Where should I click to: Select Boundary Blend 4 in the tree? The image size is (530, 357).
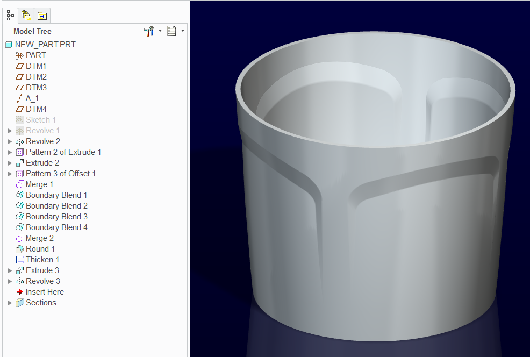(x=56, y=227)
